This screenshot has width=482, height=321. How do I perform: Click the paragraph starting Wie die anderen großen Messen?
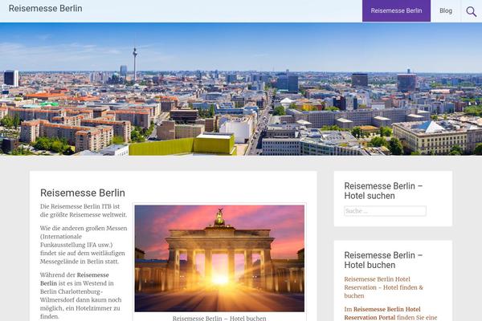coord(84,245)
